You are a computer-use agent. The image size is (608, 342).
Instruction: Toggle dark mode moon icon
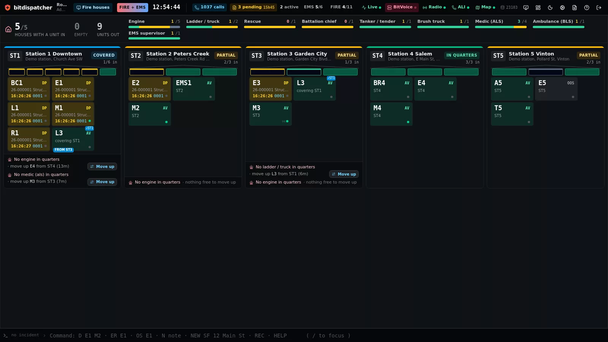pos(550,7)
